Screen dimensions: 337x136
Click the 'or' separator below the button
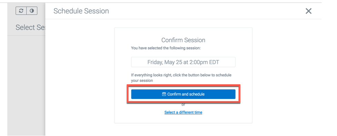[x=183, y=105]
